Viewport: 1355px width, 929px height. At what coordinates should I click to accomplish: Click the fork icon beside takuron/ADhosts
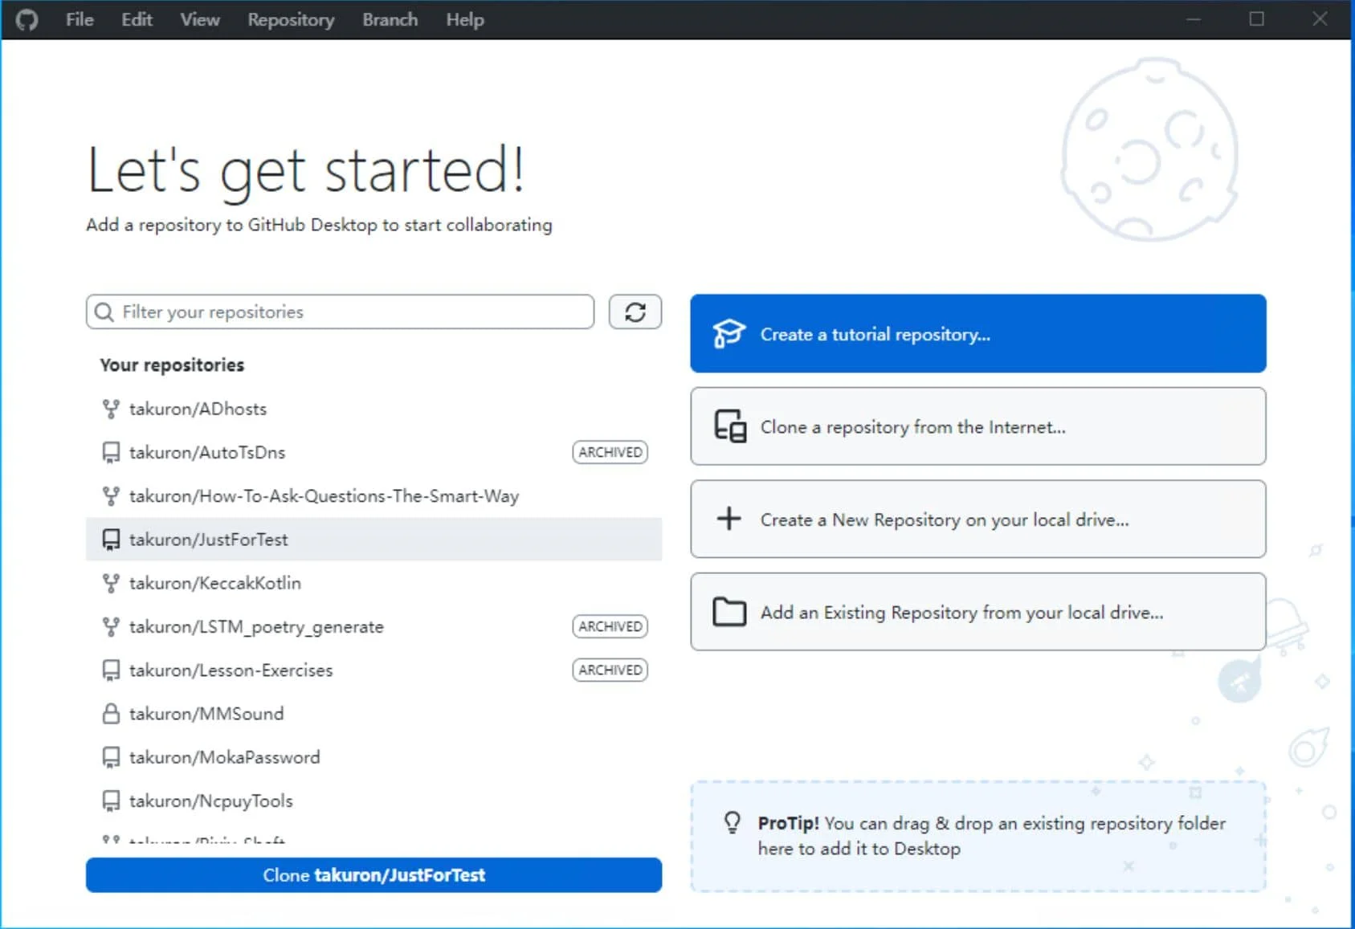click(111, 409)
